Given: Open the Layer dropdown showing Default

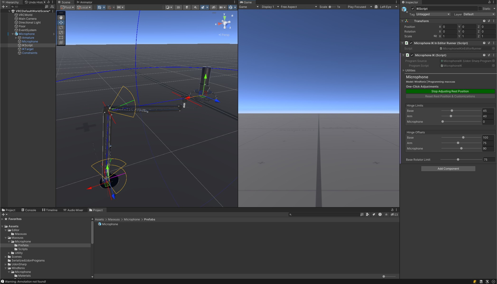Looking at the screenshot, I should (x=479, y=14).
